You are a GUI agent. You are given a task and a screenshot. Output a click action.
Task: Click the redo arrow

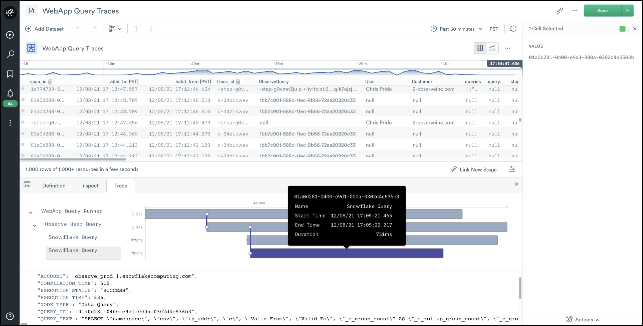[x=94, y=29]
